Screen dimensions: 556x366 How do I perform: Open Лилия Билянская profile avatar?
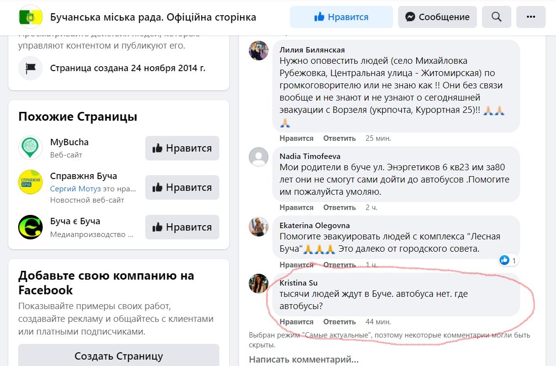[x=259, y=51]
